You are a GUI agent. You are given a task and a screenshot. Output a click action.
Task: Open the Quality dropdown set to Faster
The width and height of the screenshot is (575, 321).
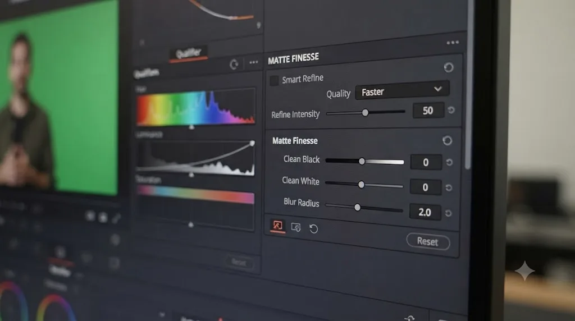coord(402,90)
